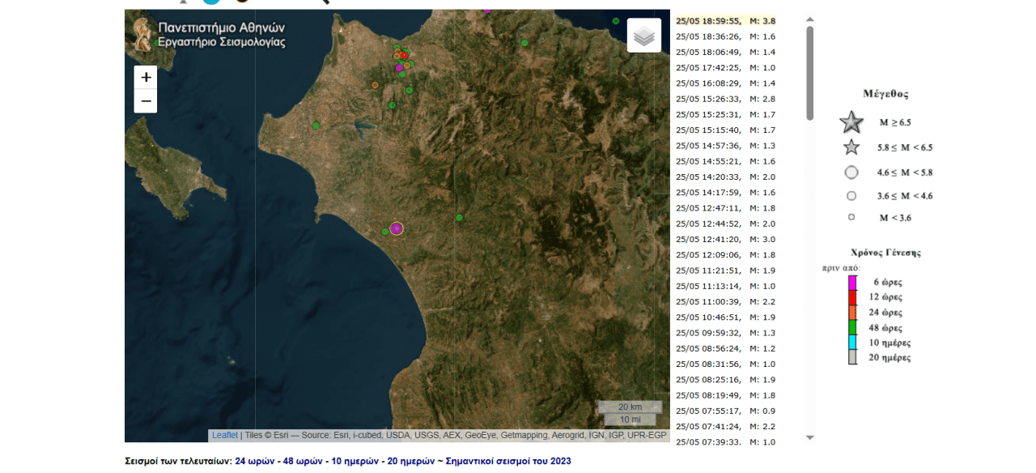Show earthquakes of last 48 ωρών
Viewport: 1036px width, 473px height.
click(303, 462)
